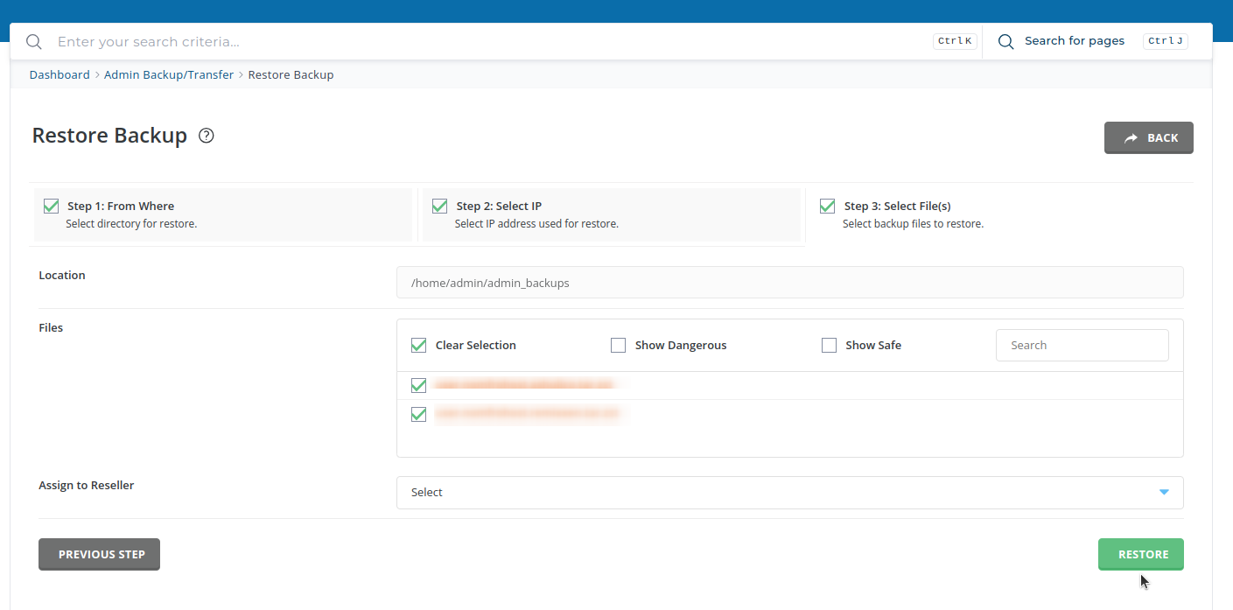The image size is (1233, 610).
Task: Click the Restore Backup page heading
Action: coord(109,136)
